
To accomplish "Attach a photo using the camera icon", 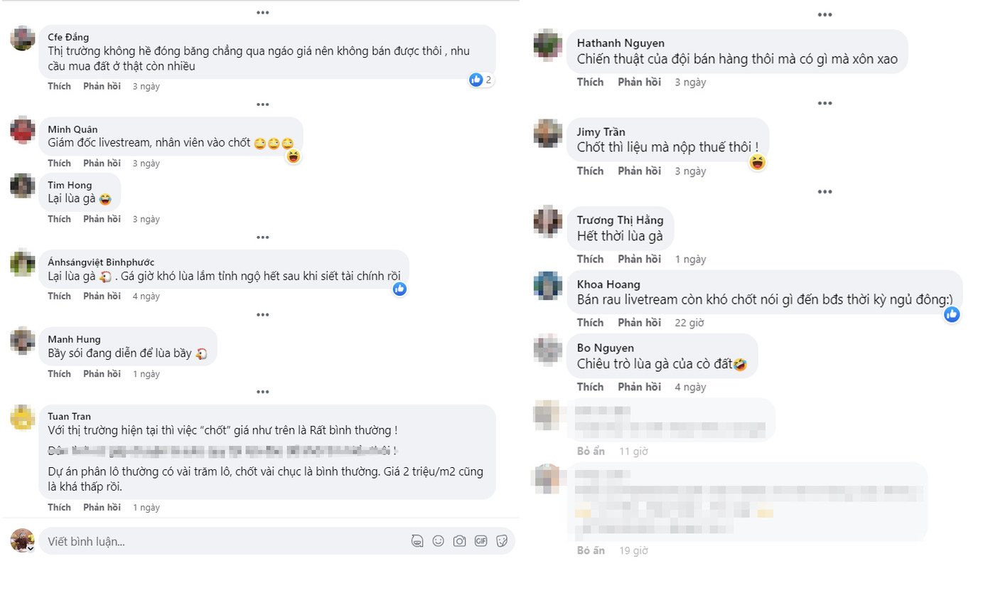I will [460, 540].
